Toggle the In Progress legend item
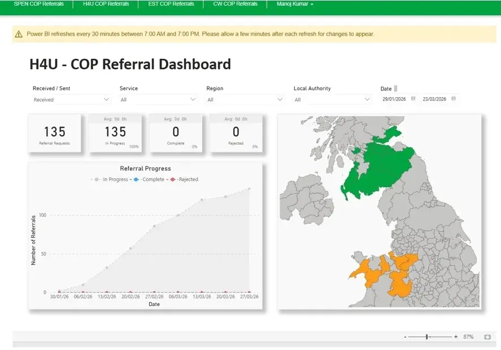This screenshot has width=501, height=350. tap(110, 180)
